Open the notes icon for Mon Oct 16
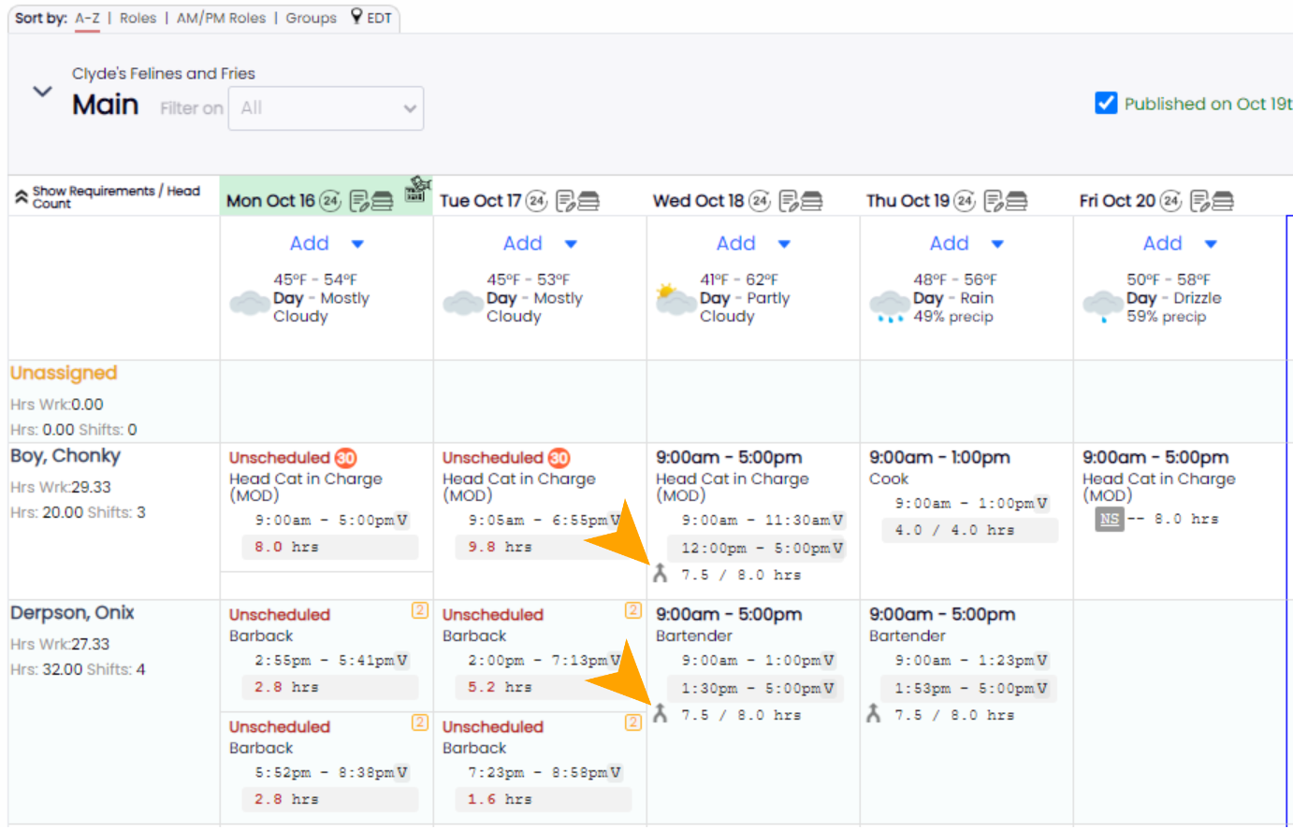The image size is (1293, 829). (358, 201)
